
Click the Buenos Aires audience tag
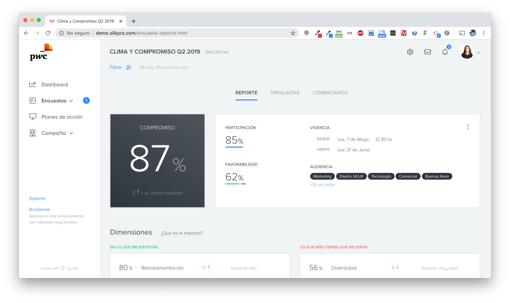437,176
